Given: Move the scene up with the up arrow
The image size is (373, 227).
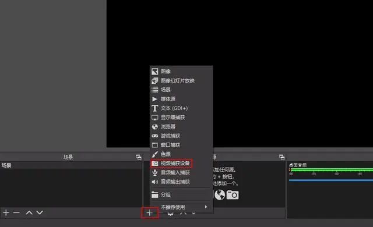Looking at the screenshot, I should tap(29, 212).
